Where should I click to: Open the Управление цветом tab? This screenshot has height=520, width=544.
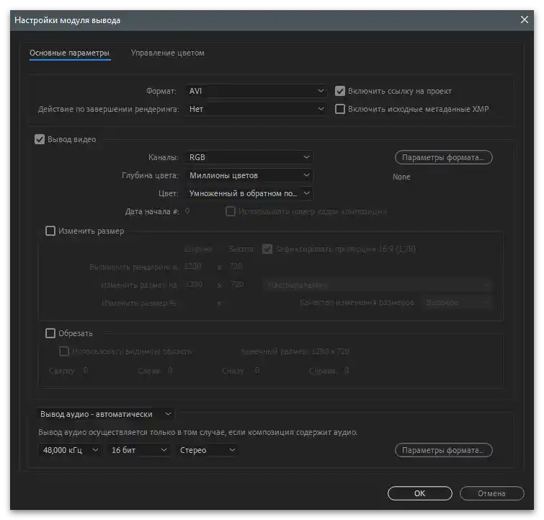(168, 53)
